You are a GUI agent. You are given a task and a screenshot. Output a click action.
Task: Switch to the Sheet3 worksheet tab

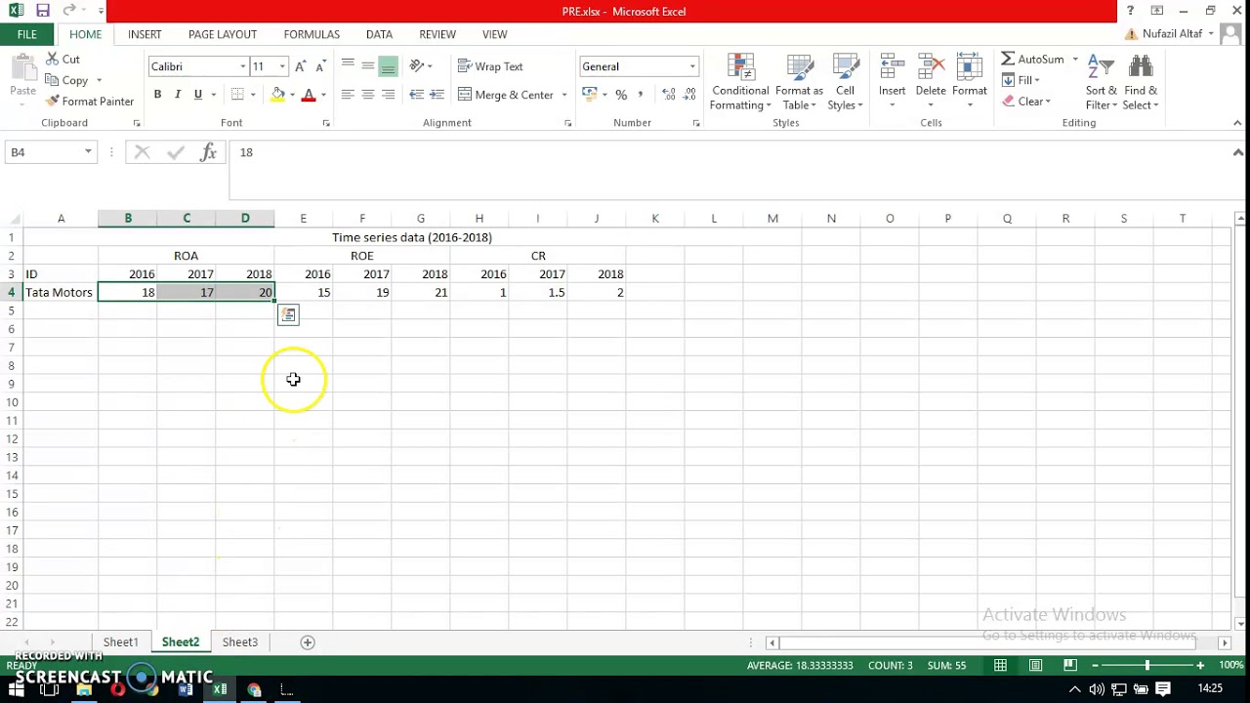[240, 642]
